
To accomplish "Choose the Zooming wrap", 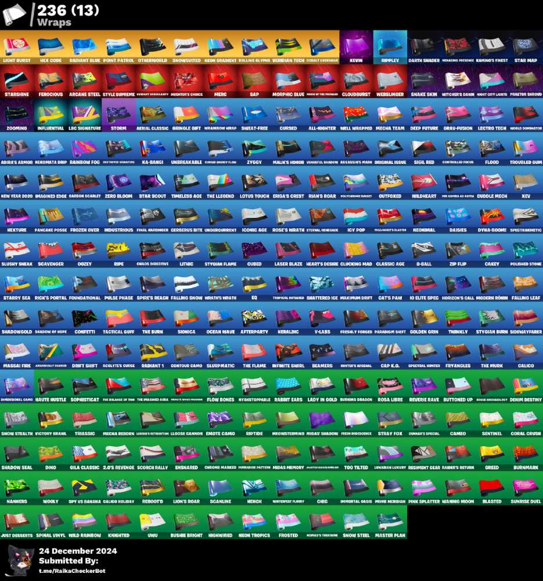I will [17, 115].
